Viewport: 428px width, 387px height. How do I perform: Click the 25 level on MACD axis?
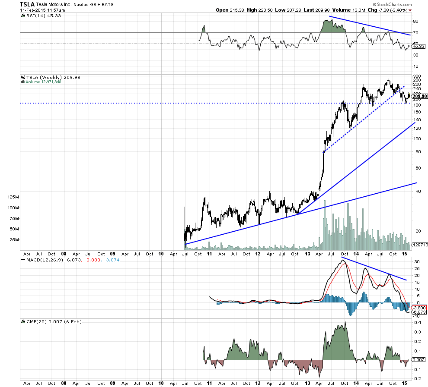click(x=417, y=269)
